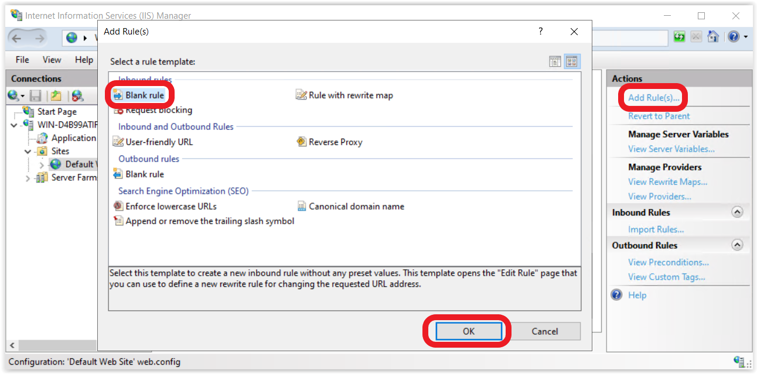Click the back navigation arrow

click(x=18, y=38)
